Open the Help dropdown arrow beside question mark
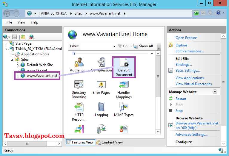The image size is (229, 156). (x=223, y=13)
